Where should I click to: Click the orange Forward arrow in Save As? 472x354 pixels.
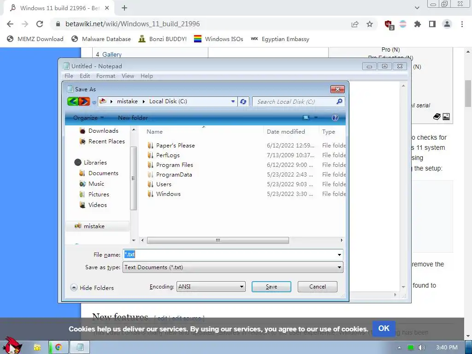click(84, 101)
